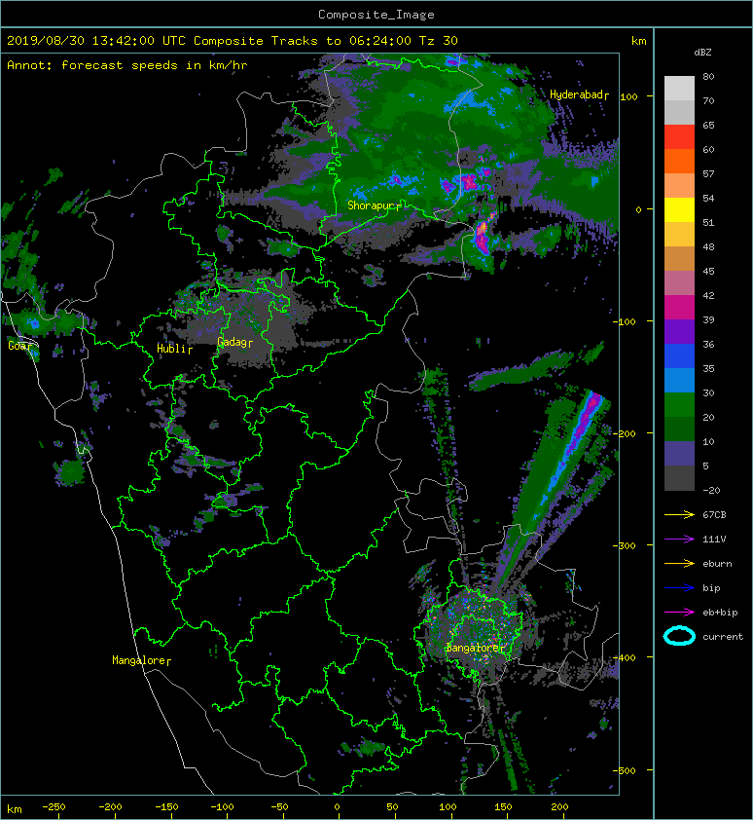Click the light gray 80 dBZ swatch
The width and height of the screenshot is (753, 820).
[x=679, y=89]
